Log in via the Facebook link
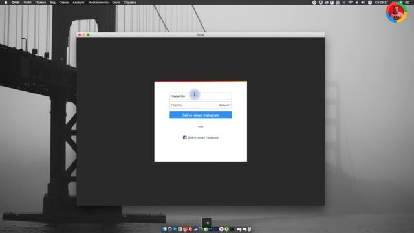414x233 pixels. point(203,137)
